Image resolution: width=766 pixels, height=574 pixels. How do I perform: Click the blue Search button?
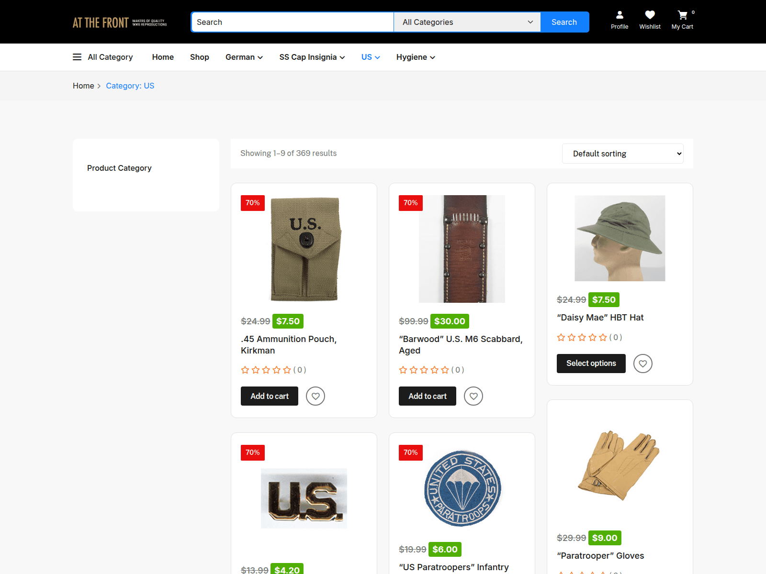[564, 22]
